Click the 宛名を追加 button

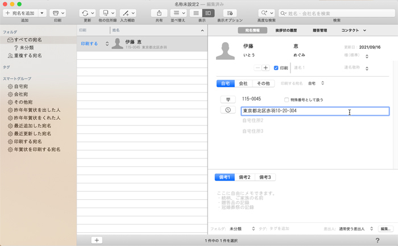tap(20, 12)
